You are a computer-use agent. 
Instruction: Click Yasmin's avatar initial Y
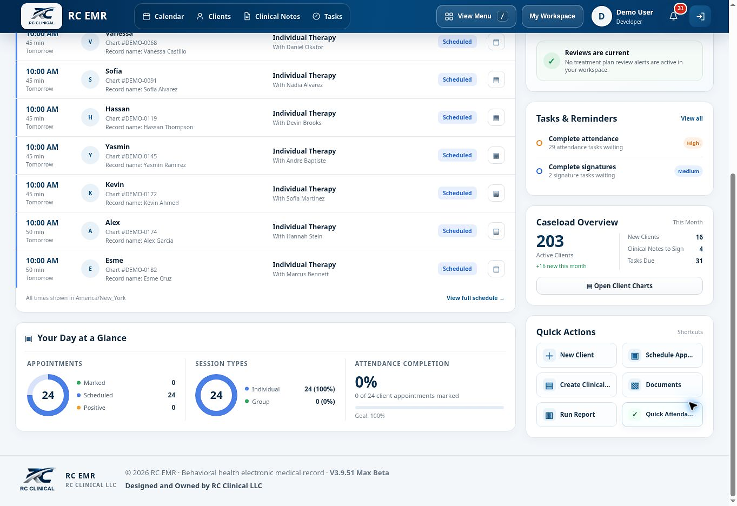tap(90, 155)
